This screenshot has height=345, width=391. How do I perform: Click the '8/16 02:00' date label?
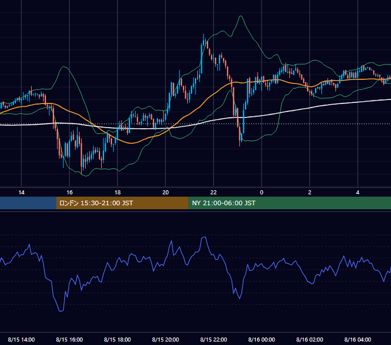point(309,339)
